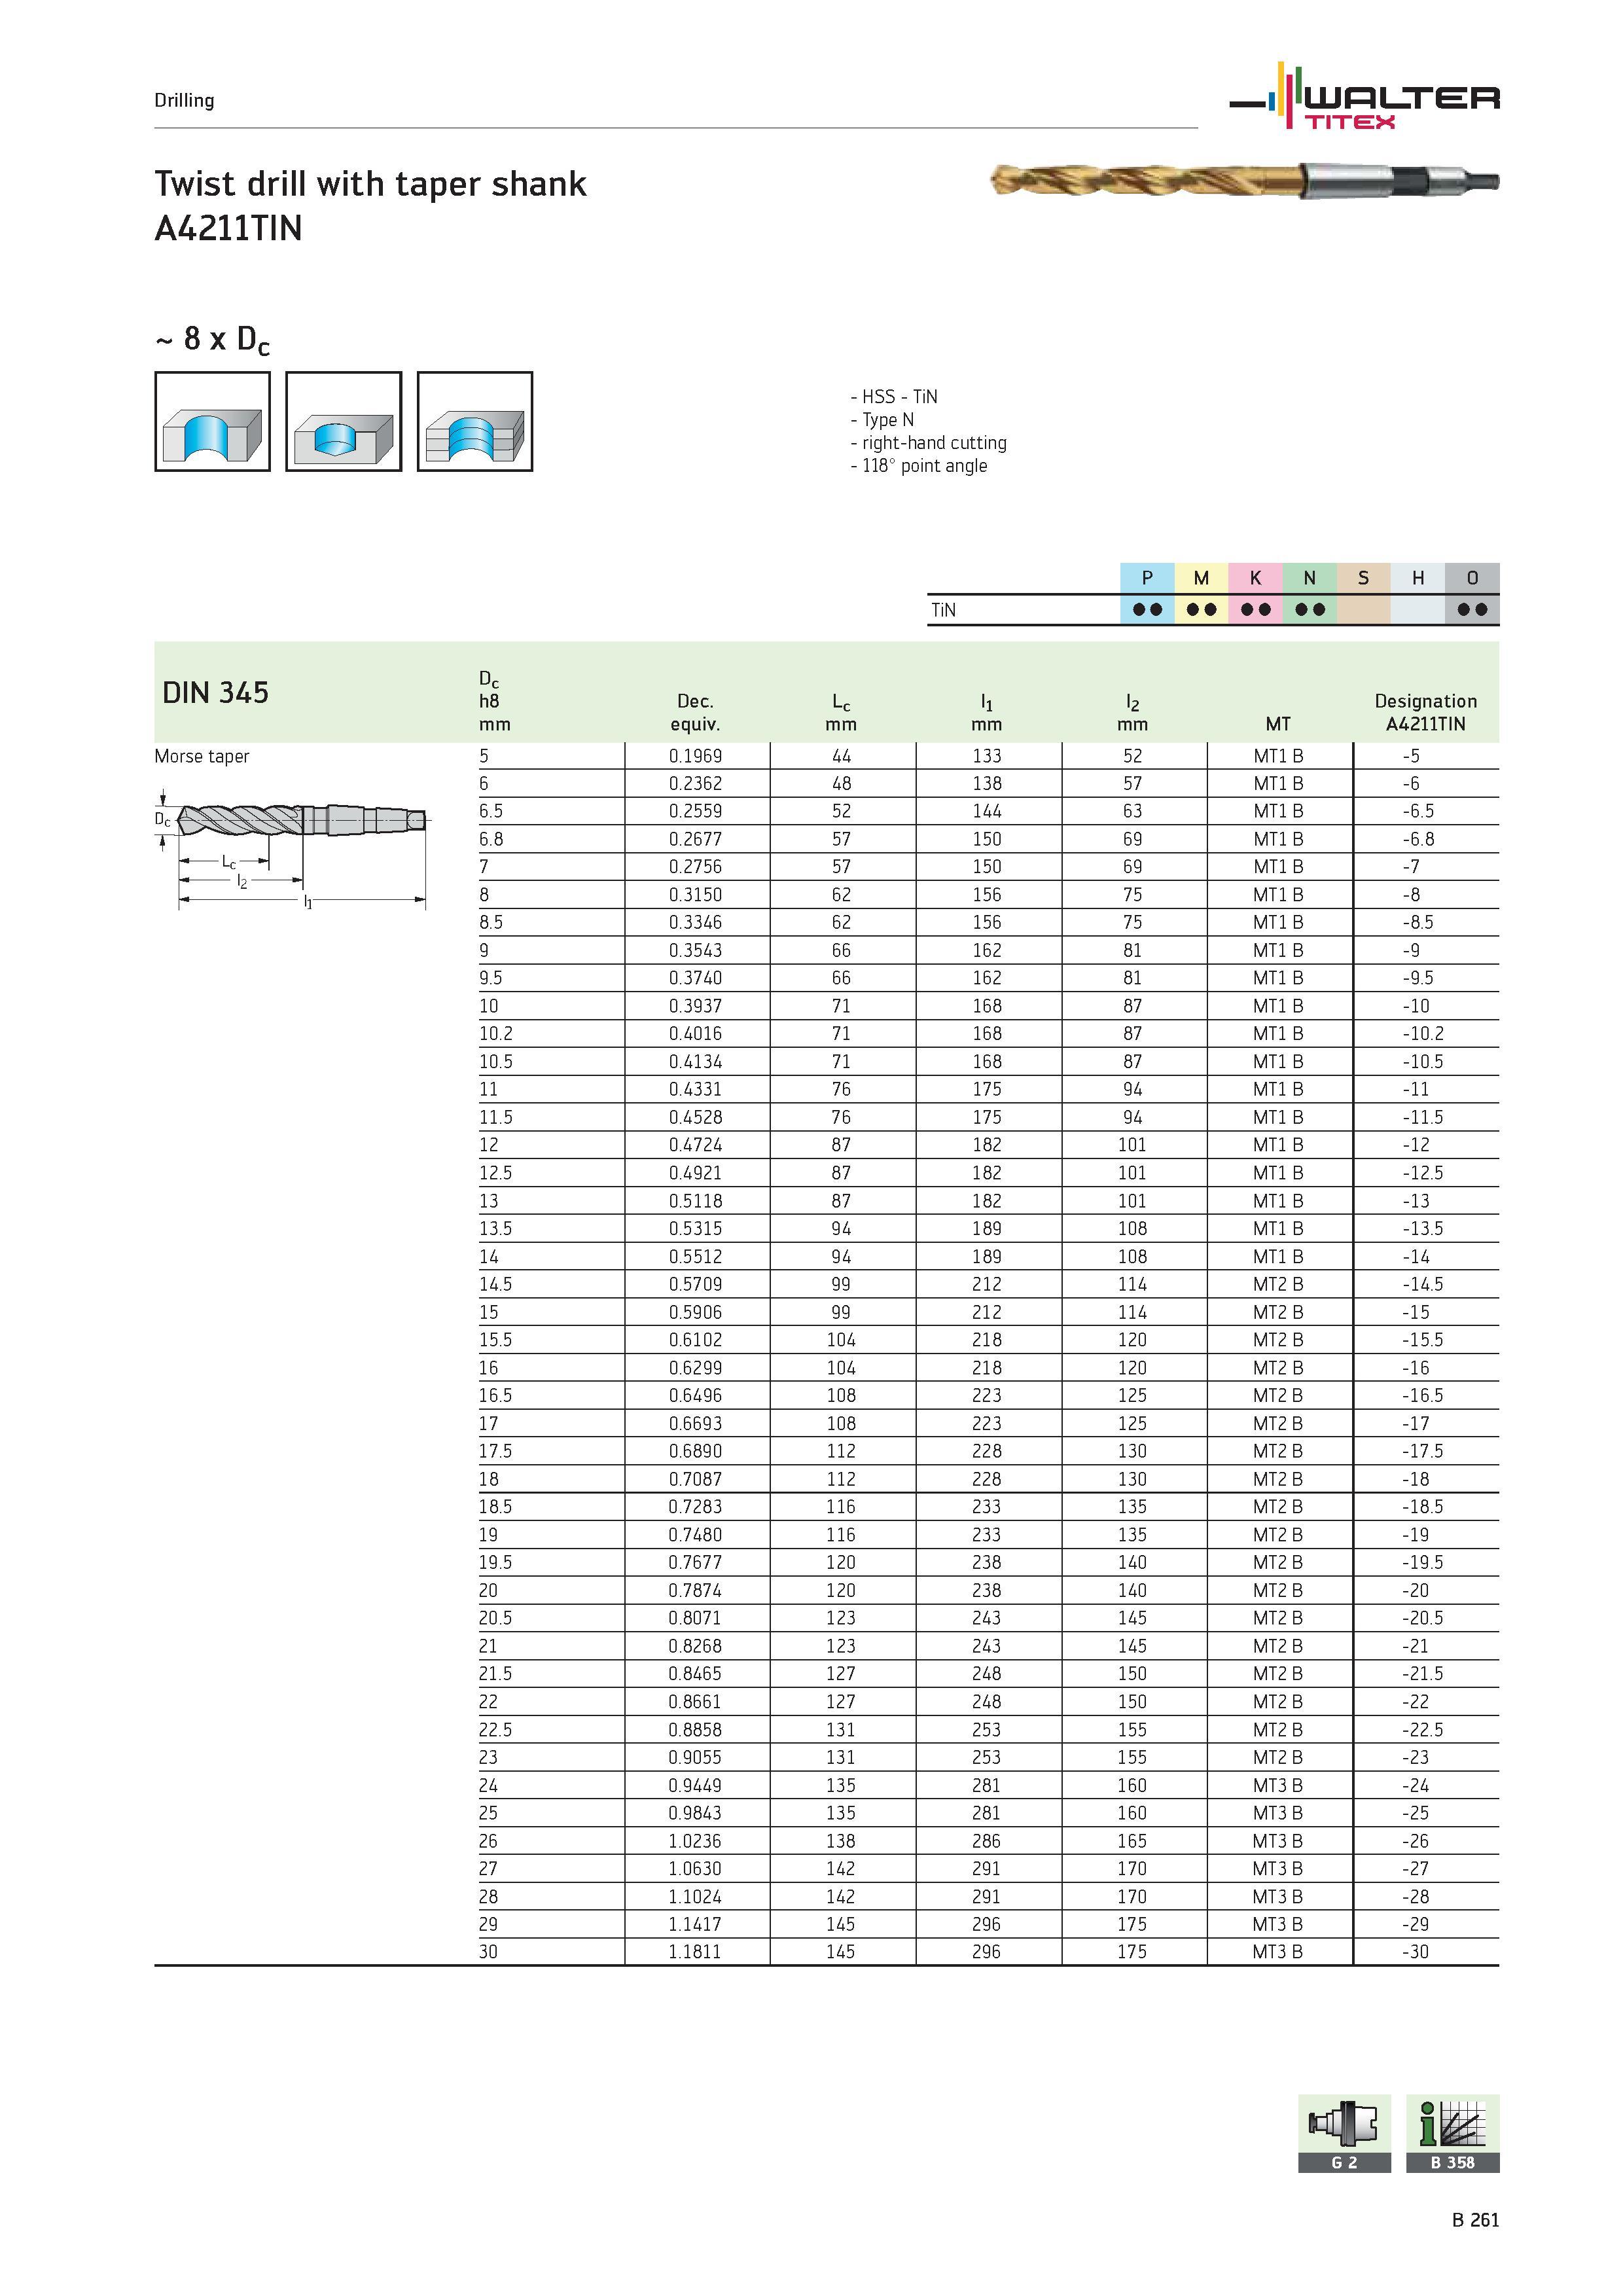Image resolution: width=1623 pixels, height=2296 pixels.
Task: Click the 'Dec. equiv.' column header
Action: pyautogui.click(x=695, y=712)
